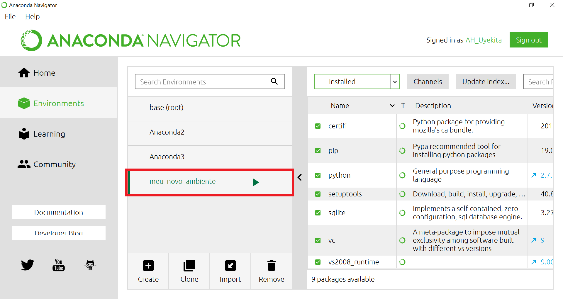Image resolution: width=563 pixels, height=299 pixels.
Task: Click the vs2008_runtime update arrow icon
Action: (x=534, y=262)
